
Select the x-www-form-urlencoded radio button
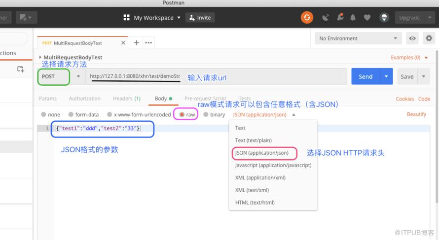point(110,114)
